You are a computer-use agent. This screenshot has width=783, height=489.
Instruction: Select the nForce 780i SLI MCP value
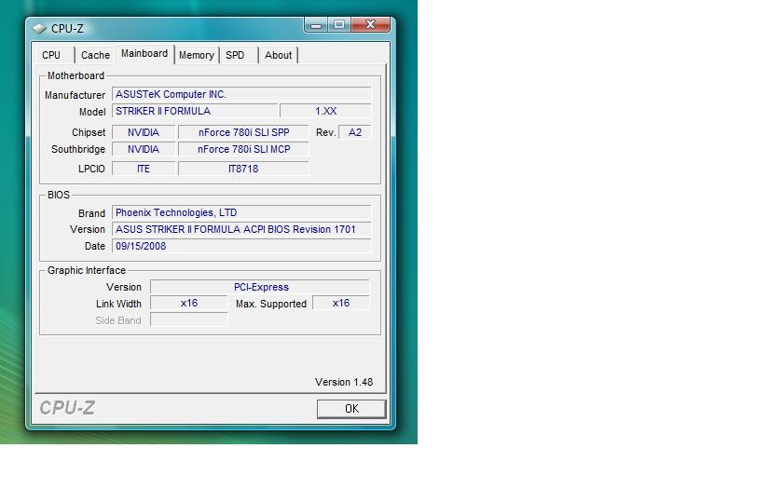[243, 149]
